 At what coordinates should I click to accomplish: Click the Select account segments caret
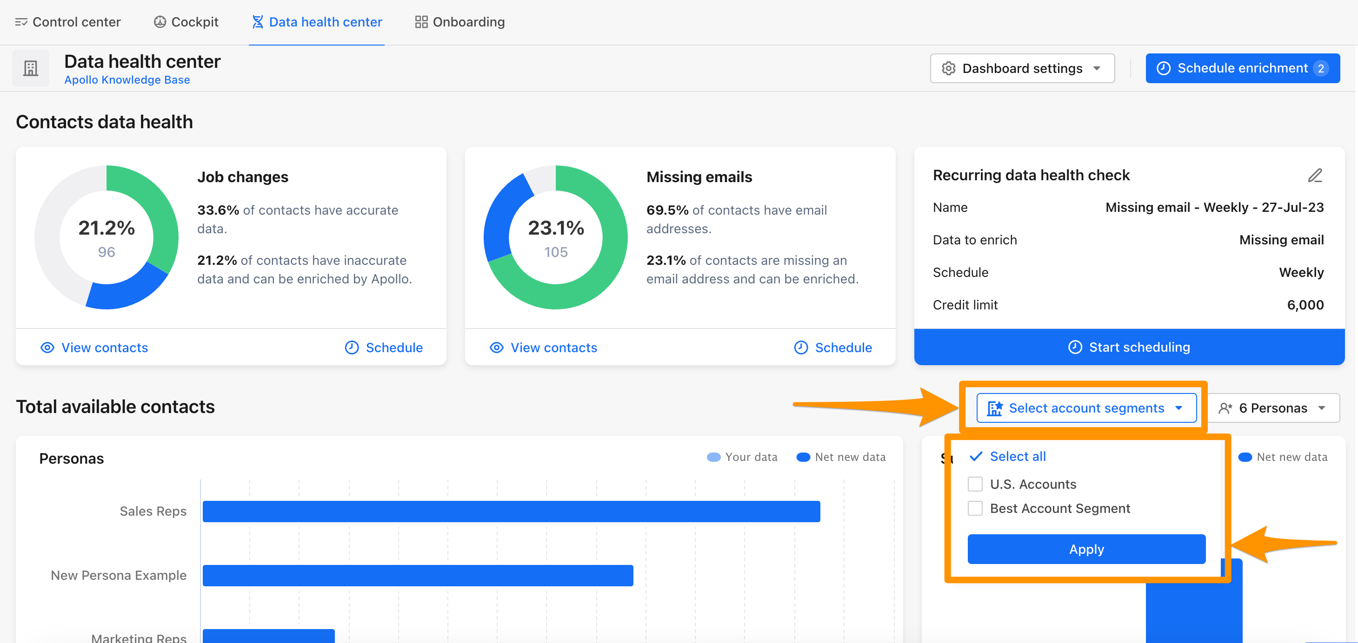tap(1179, 408)
